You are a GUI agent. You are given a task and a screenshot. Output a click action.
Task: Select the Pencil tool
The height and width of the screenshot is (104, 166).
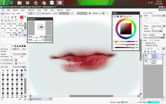click(3, 25)
